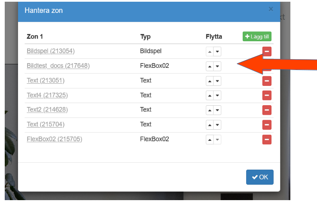Screen dimensions: 317x204
Task: Move Text2 (214628) up one step
Action: coord(210,110)
